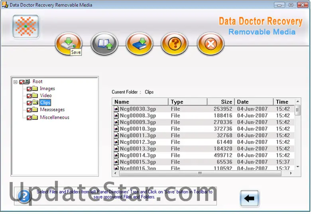Uncheck the Images folder checkbox
This screenshot has width=311, height=214.
tap(29, 89)
